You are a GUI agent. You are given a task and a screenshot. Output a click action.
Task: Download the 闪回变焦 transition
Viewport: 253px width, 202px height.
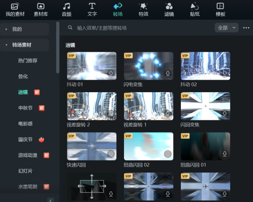pos(225,114)
